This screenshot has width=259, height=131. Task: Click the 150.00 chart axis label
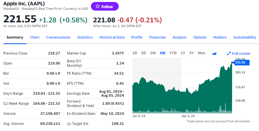tap(240, 101)
